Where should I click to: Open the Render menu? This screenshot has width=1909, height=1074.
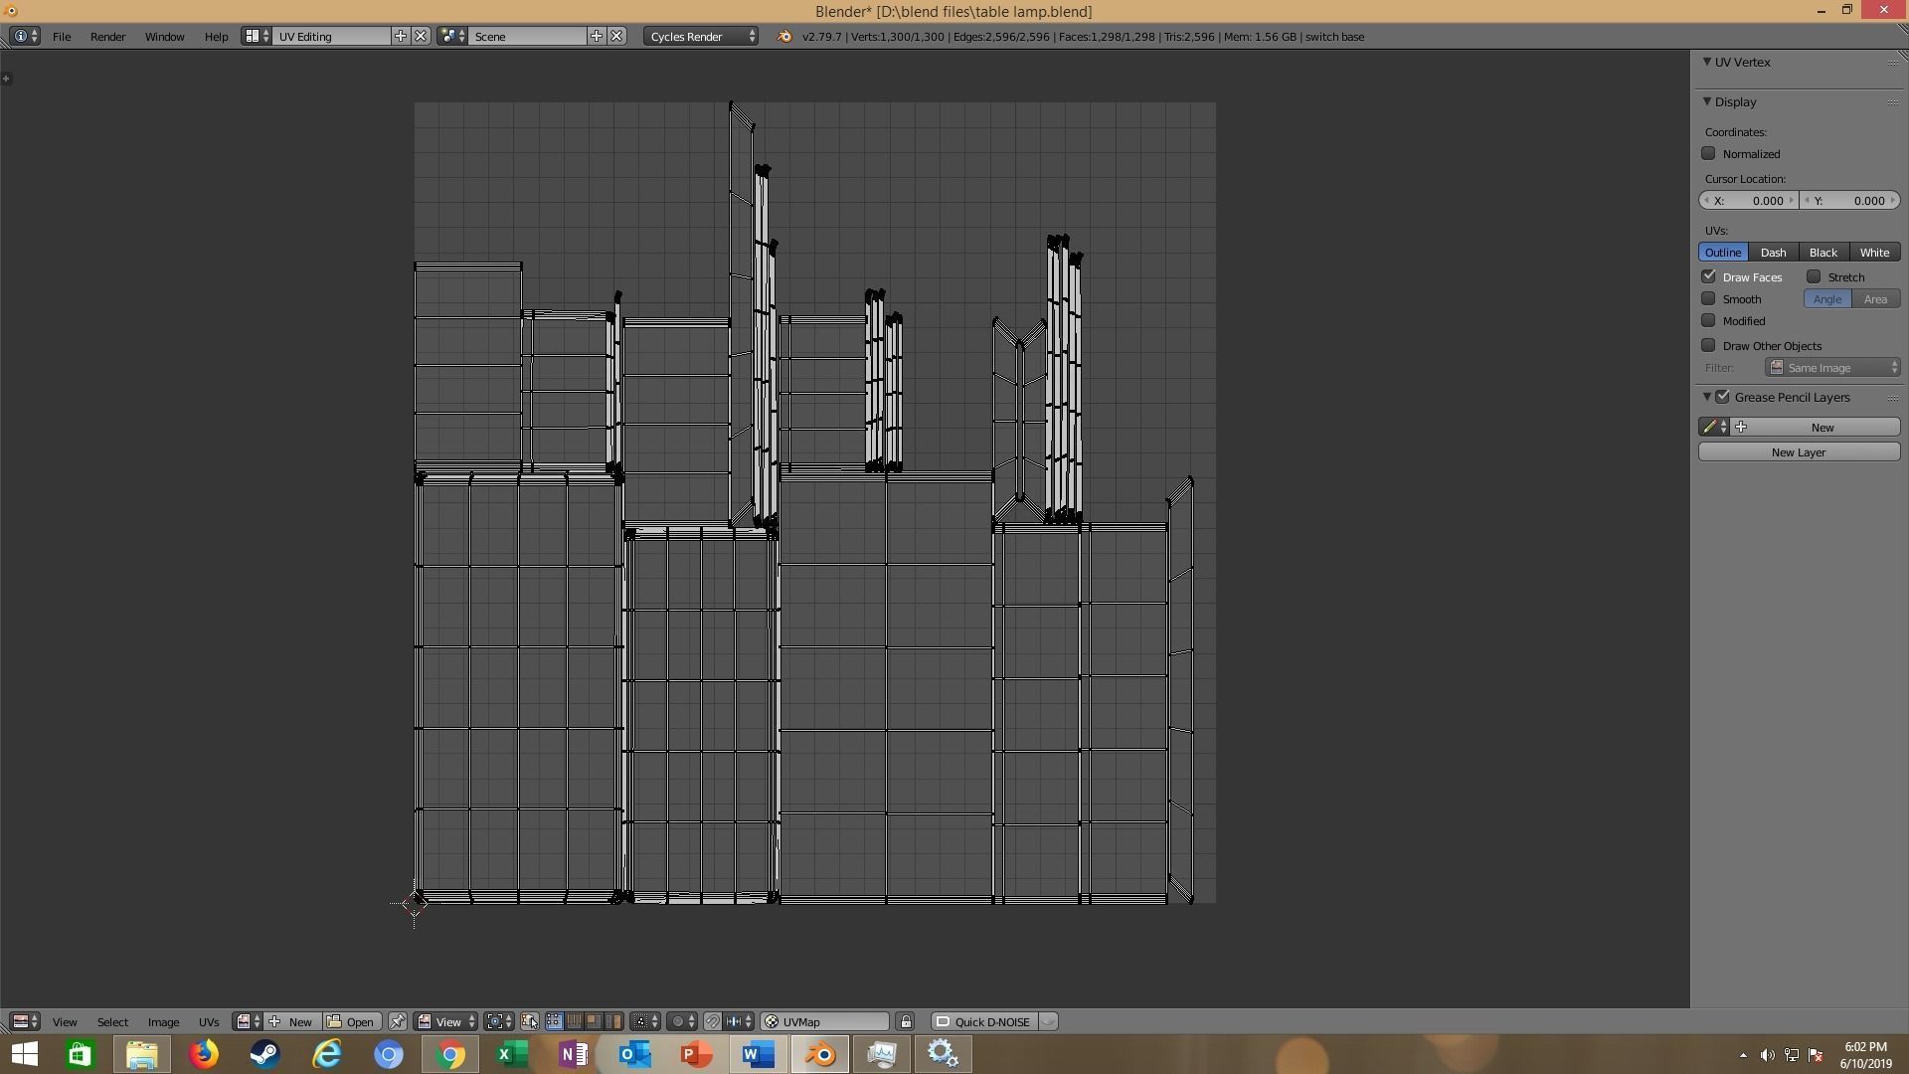click(107, 36)
